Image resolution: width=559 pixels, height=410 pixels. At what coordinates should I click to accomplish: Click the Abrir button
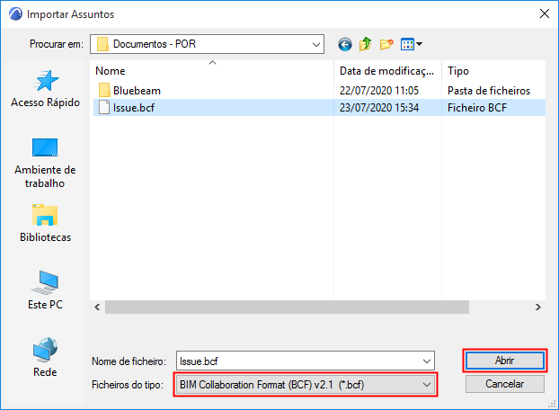(505, 361)
